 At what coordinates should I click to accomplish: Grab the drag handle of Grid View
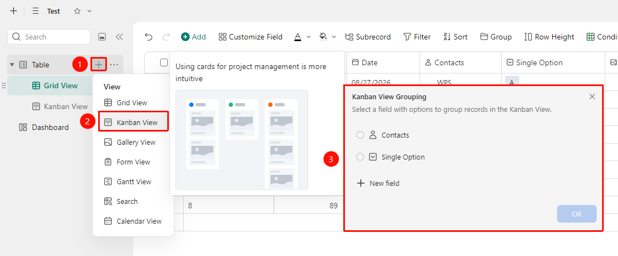[x=4, y=86]
